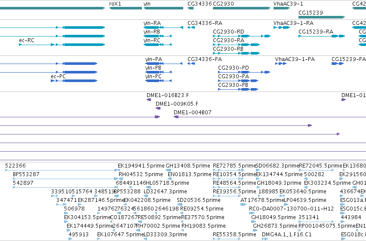Click the yin-RB transcript label
Screen dimensions: 366x241
pyautogui.click(x=152, y=32)
